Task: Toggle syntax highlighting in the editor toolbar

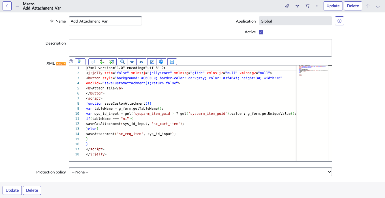Action: pyautogui.click(x=80, y=61)
